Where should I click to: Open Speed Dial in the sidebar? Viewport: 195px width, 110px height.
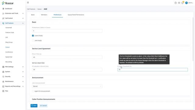9,57
